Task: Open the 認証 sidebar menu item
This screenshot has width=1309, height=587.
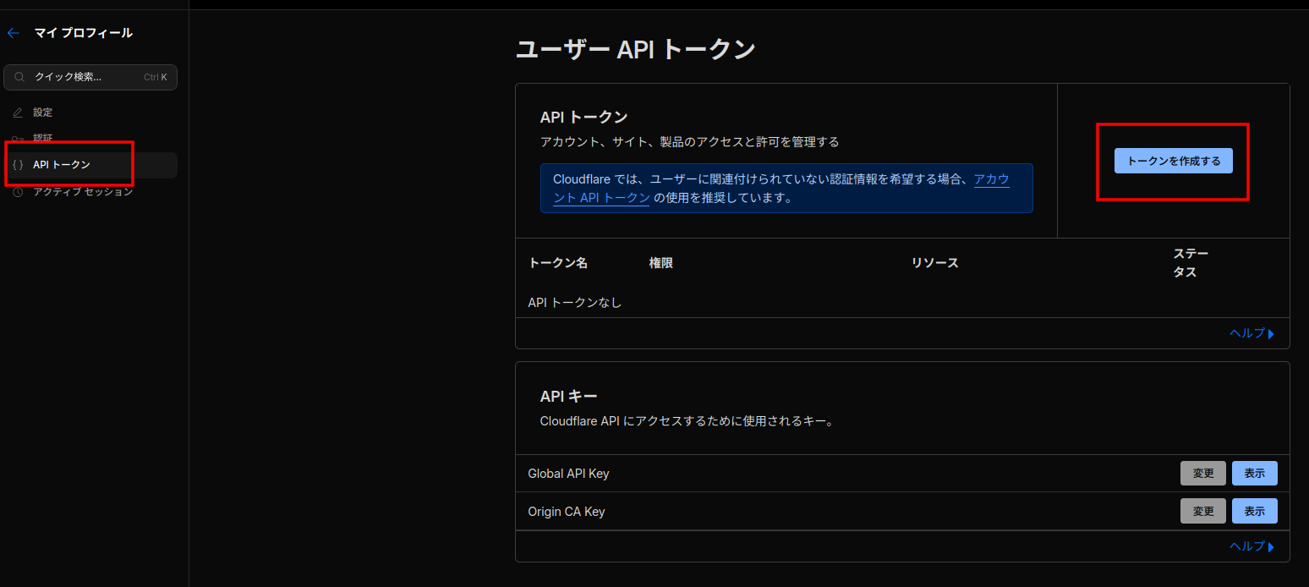Action: tap(43, 138)
